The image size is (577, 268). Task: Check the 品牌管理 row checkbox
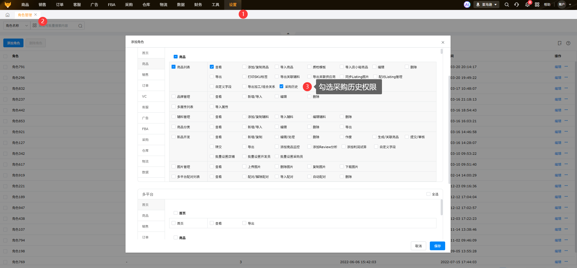pyautogui.click(x=173, y=97)
